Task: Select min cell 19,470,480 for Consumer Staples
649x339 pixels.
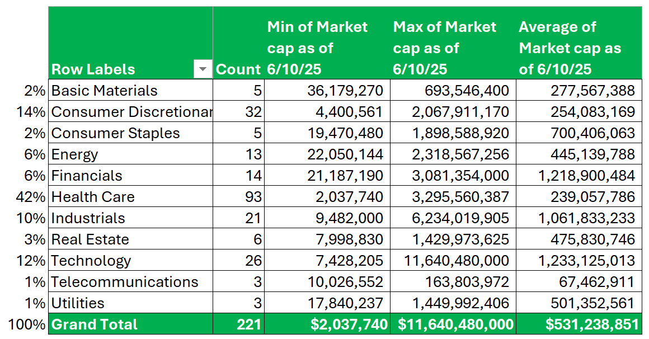Action: 327,133
